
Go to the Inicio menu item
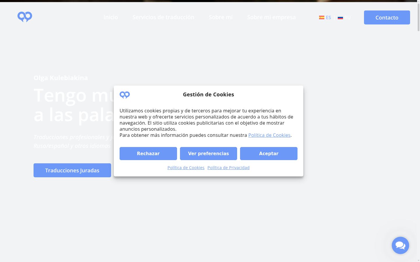111,17
